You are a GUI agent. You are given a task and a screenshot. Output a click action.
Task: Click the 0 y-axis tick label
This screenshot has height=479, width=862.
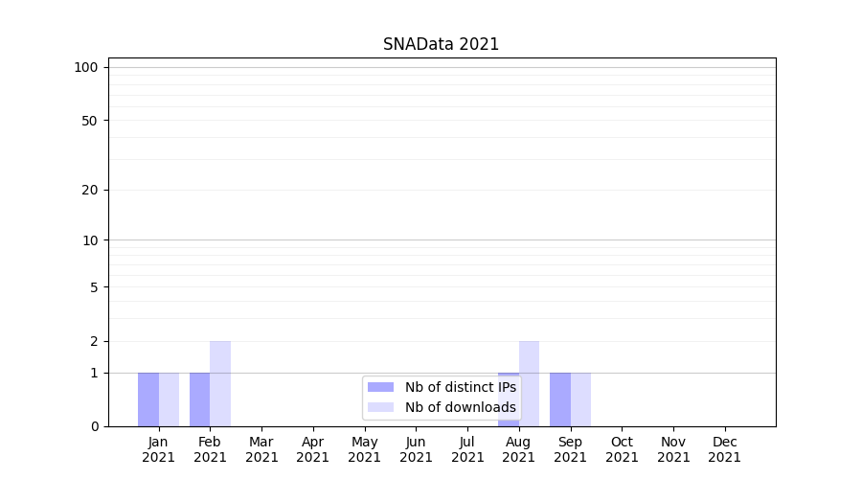pyautogui.click(x=94, y=426)
